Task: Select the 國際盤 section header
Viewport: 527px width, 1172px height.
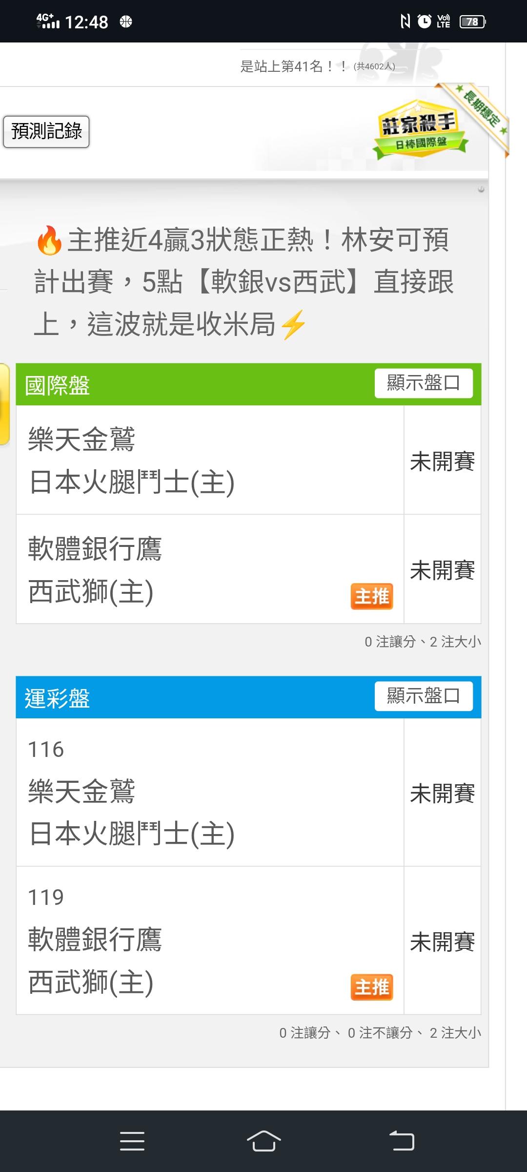Action: [x=58, y=385]
